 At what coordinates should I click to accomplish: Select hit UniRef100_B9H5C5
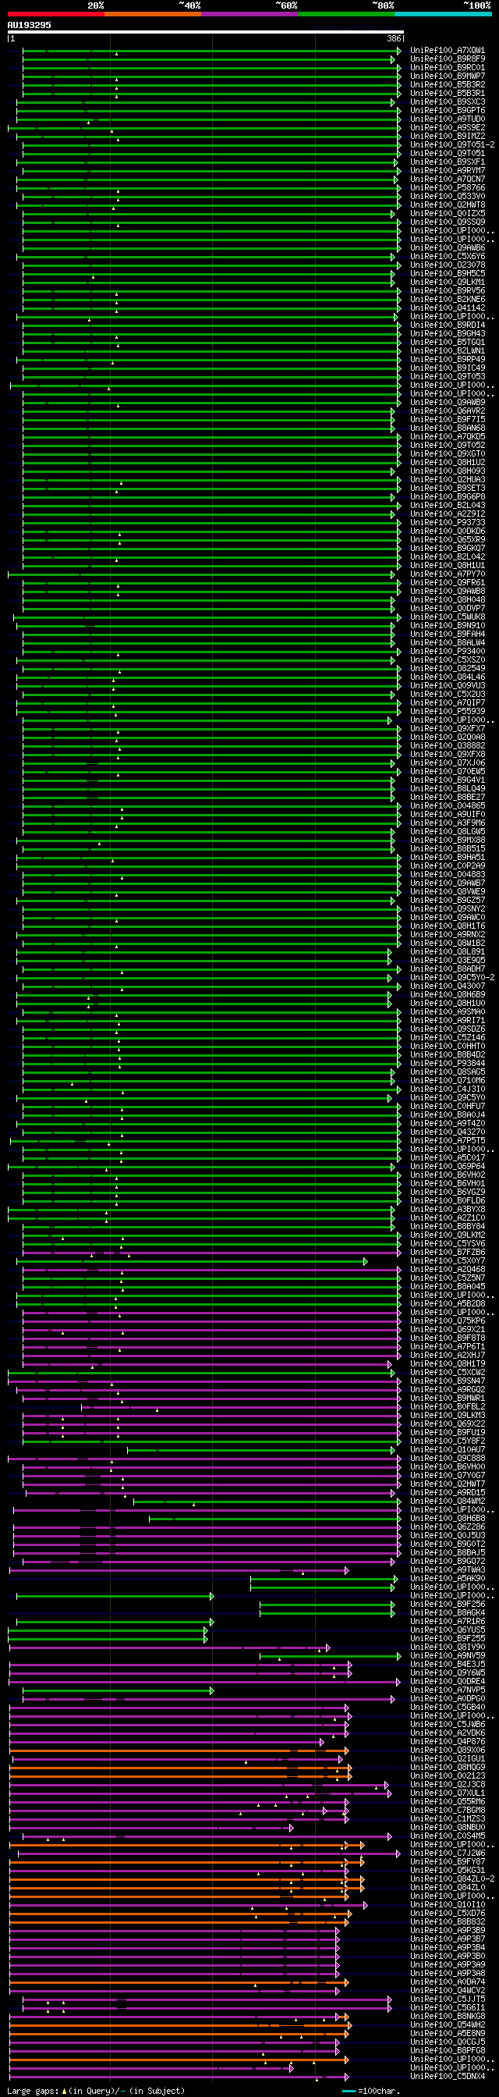click(448, 273)
